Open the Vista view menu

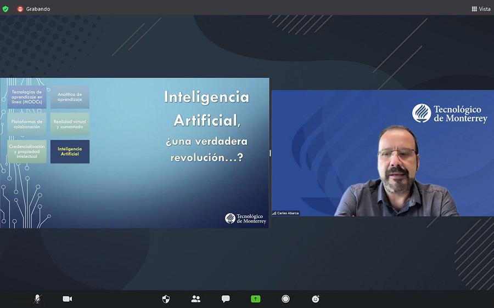(481, 9)
